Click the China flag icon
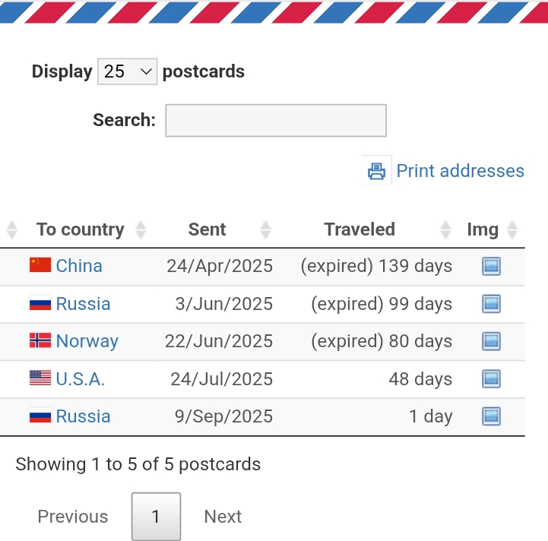This screenshot has height=541, width=548. pyautogui.click(x=40, y=265)
